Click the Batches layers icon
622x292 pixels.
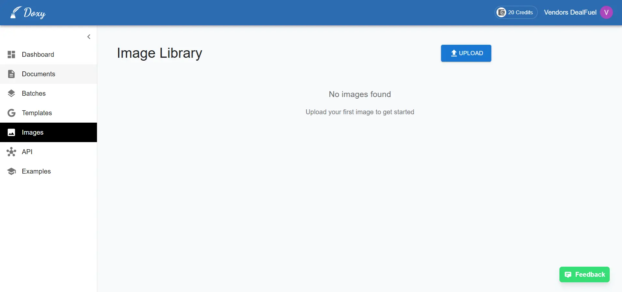click(x=11, y=93)
